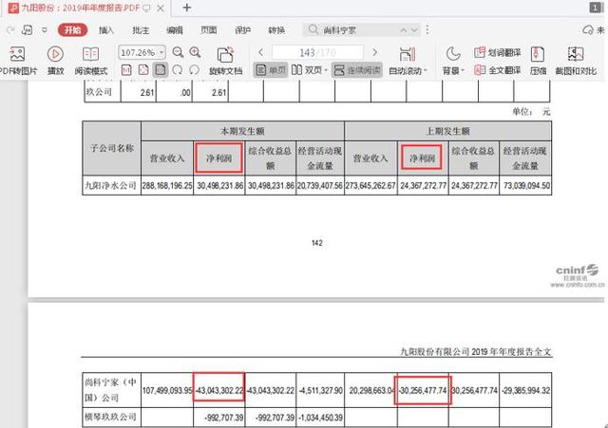
Task: Click 九阳净水公司 row label
Action: (x=111, y=186)
